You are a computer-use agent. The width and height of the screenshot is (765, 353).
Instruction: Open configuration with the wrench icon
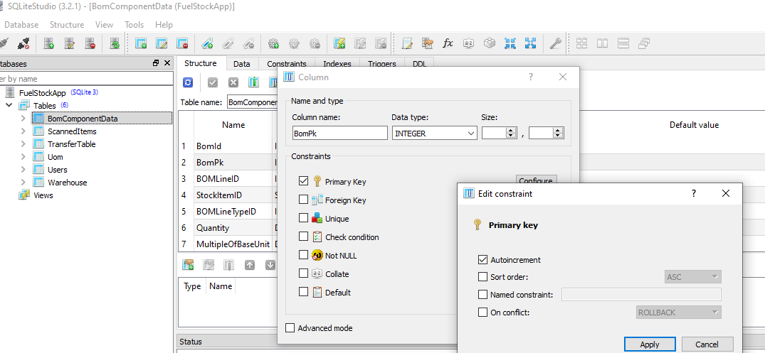(x=555, y=44)
